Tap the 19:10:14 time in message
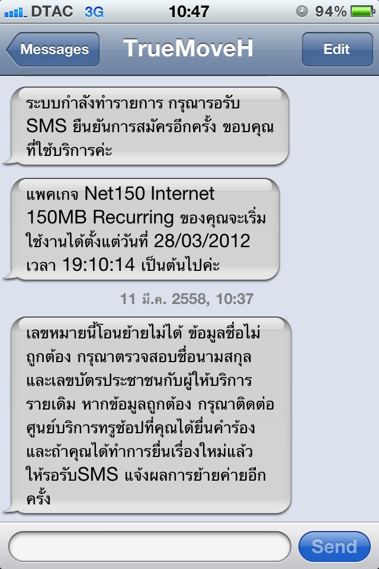379x569 pixels. (x=99, y=264)
